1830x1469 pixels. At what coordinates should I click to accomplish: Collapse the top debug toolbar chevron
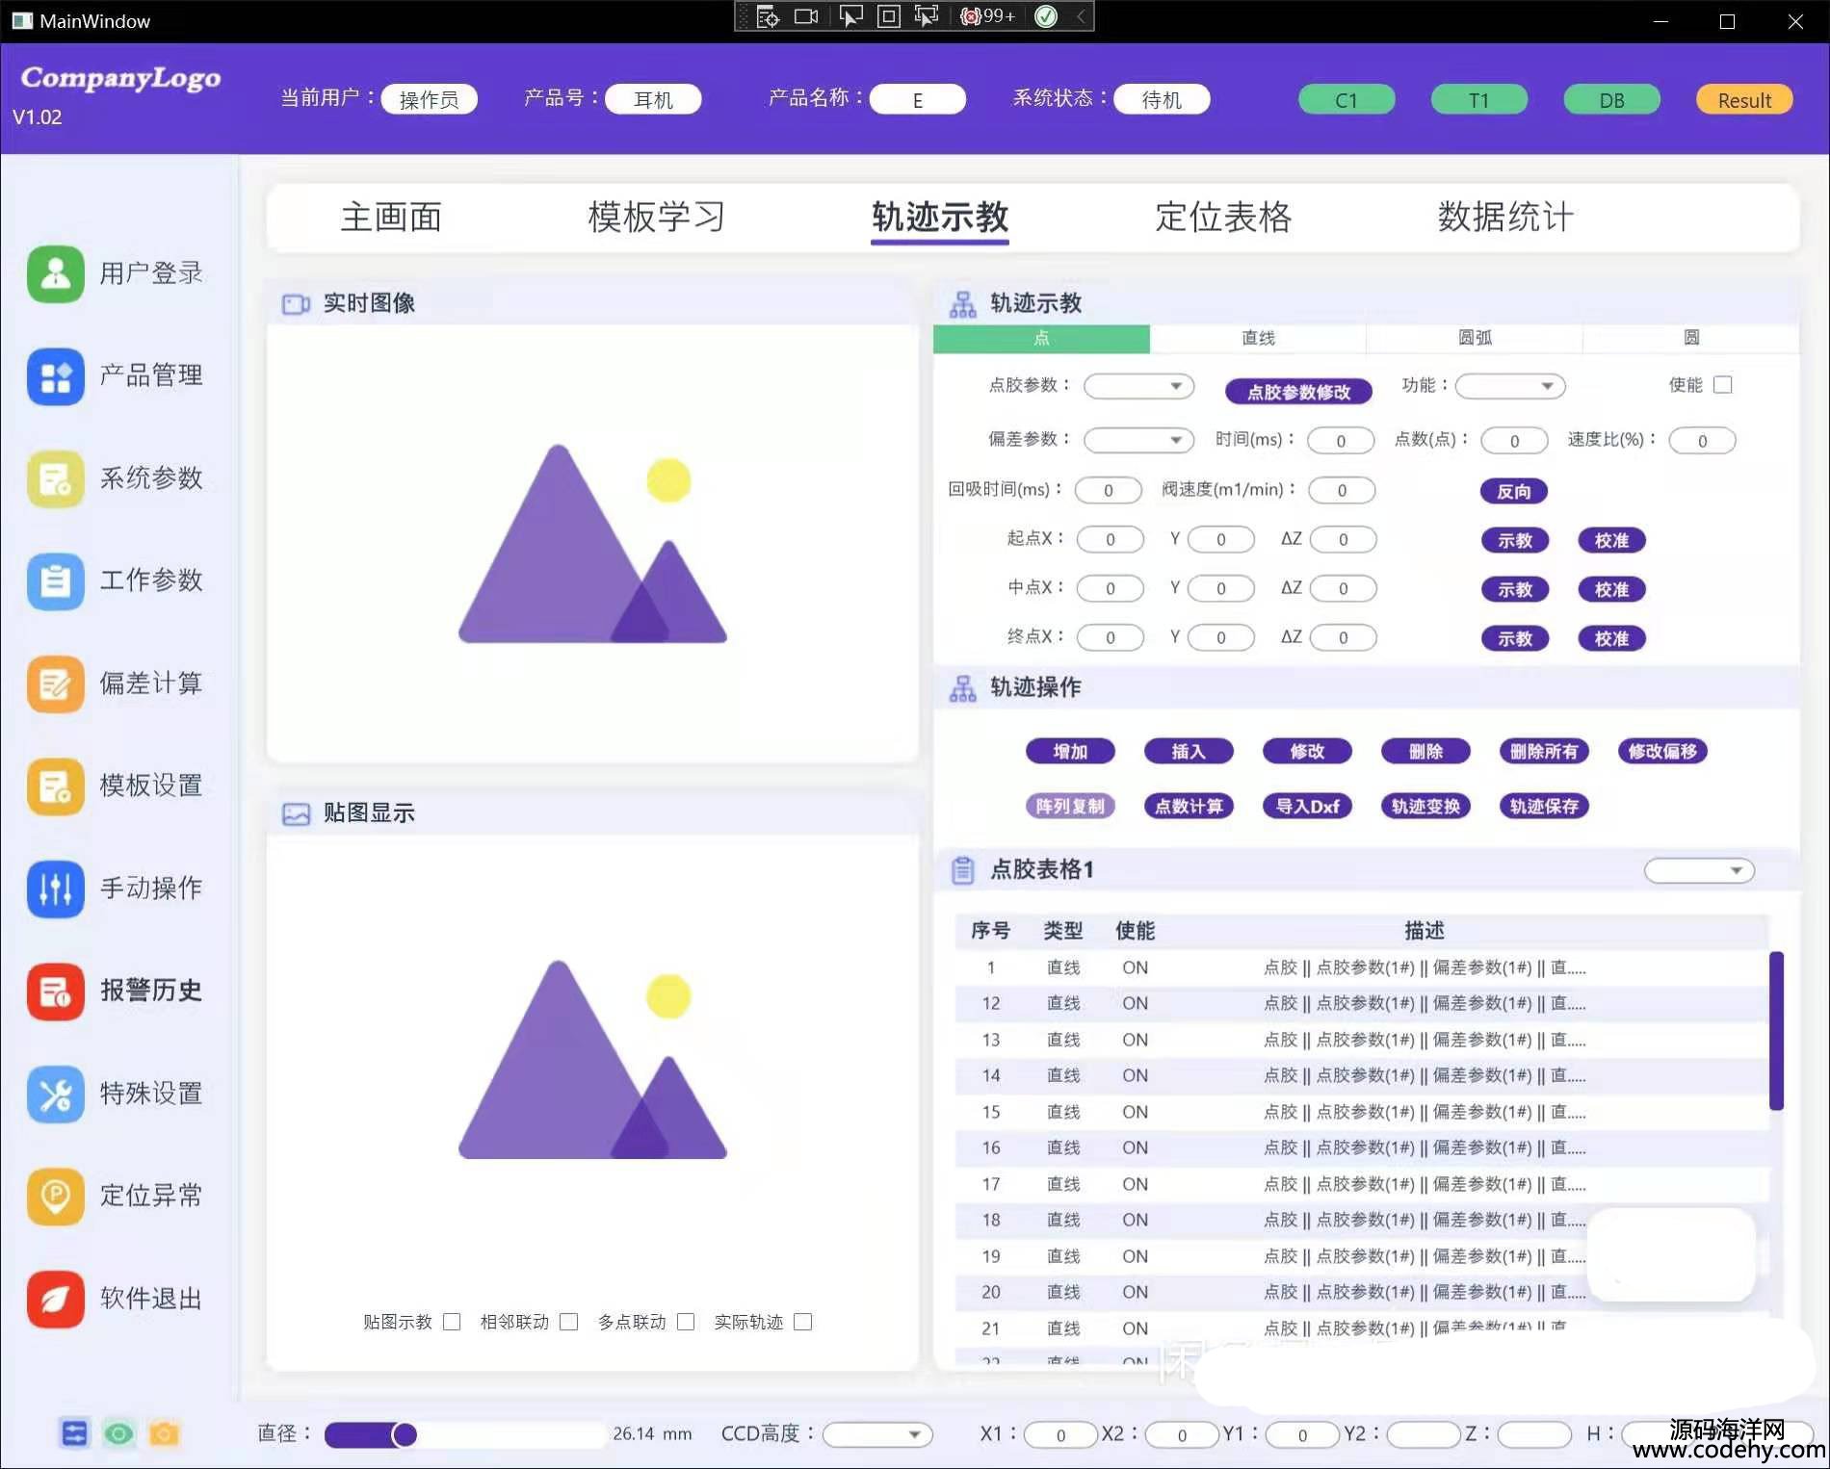click(1081, 16)
